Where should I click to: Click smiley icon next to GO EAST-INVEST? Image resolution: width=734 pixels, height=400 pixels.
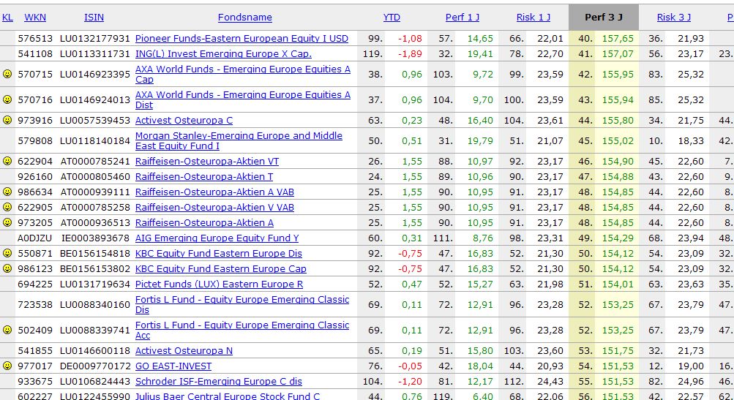(x=7, y=366)
